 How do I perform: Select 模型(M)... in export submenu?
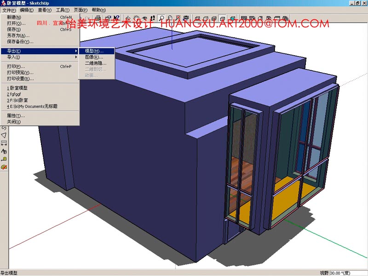coord(97,51)
